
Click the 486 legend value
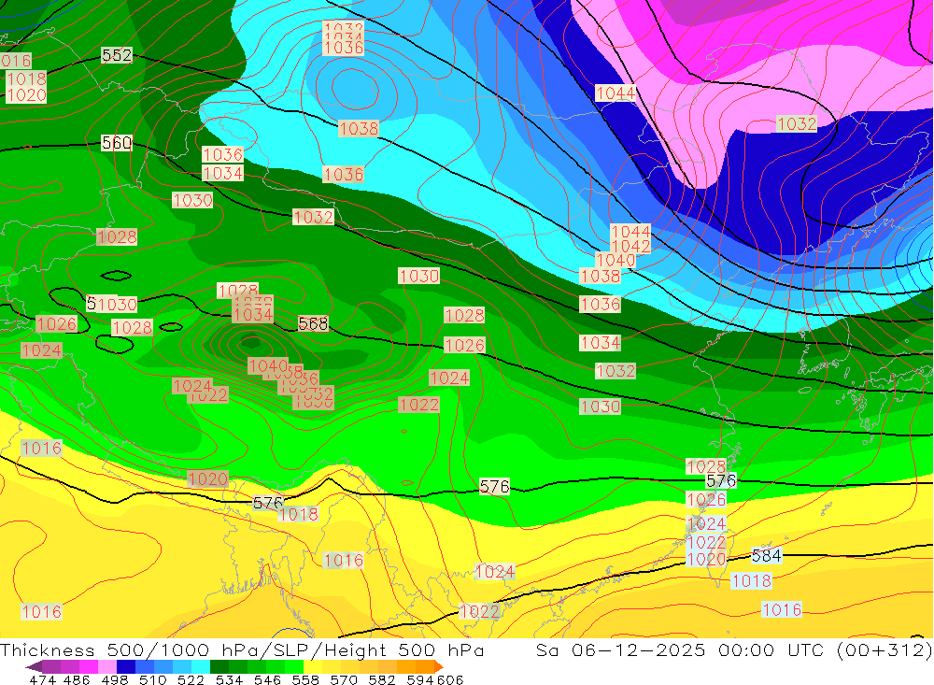pos(77,679)
